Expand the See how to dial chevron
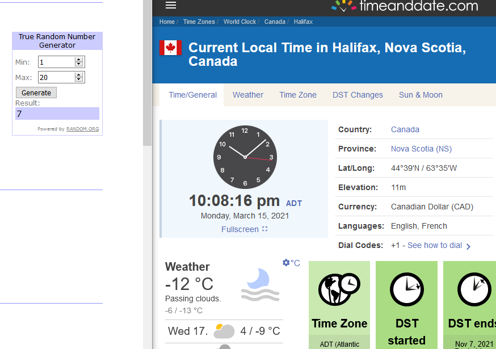The image size is (496, 349). [469, 246]
